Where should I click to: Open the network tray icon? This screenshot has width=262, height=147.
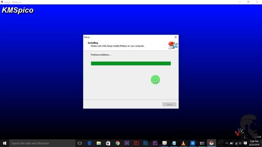click(236, 143)
